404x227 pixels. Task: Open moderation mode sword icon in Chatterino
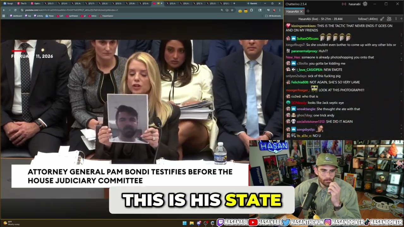tap(382, 19)
